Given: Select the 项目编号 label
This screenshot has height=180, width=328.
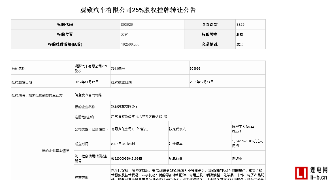Looking at the screenshot, I should (x=118, y=68).
